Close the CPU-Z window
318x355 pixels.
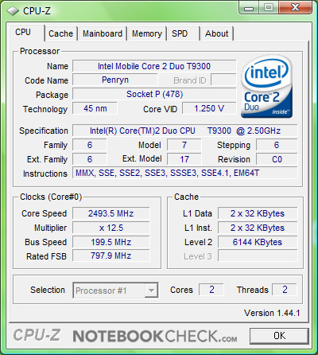tap(295, 8)
